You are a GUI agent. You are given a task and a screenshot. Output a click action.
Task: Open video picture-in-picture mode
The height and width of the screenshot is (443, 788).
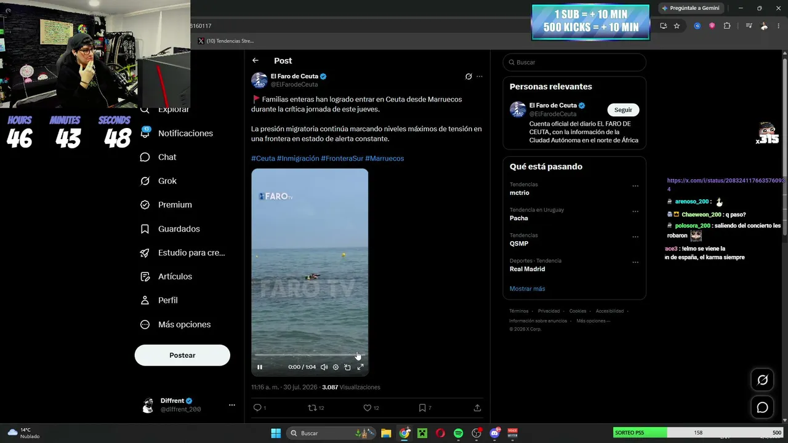[348, 367]
